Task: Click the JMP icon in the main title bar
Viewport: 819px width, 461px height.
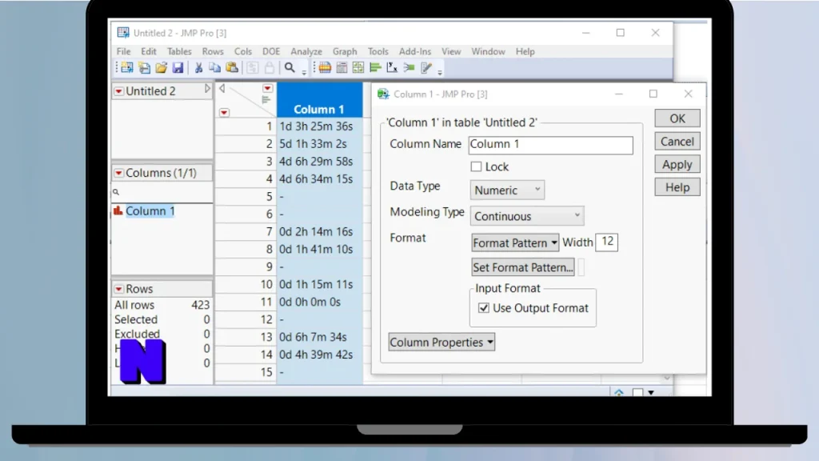Action: pyautogui.click(x=123, y=32)
